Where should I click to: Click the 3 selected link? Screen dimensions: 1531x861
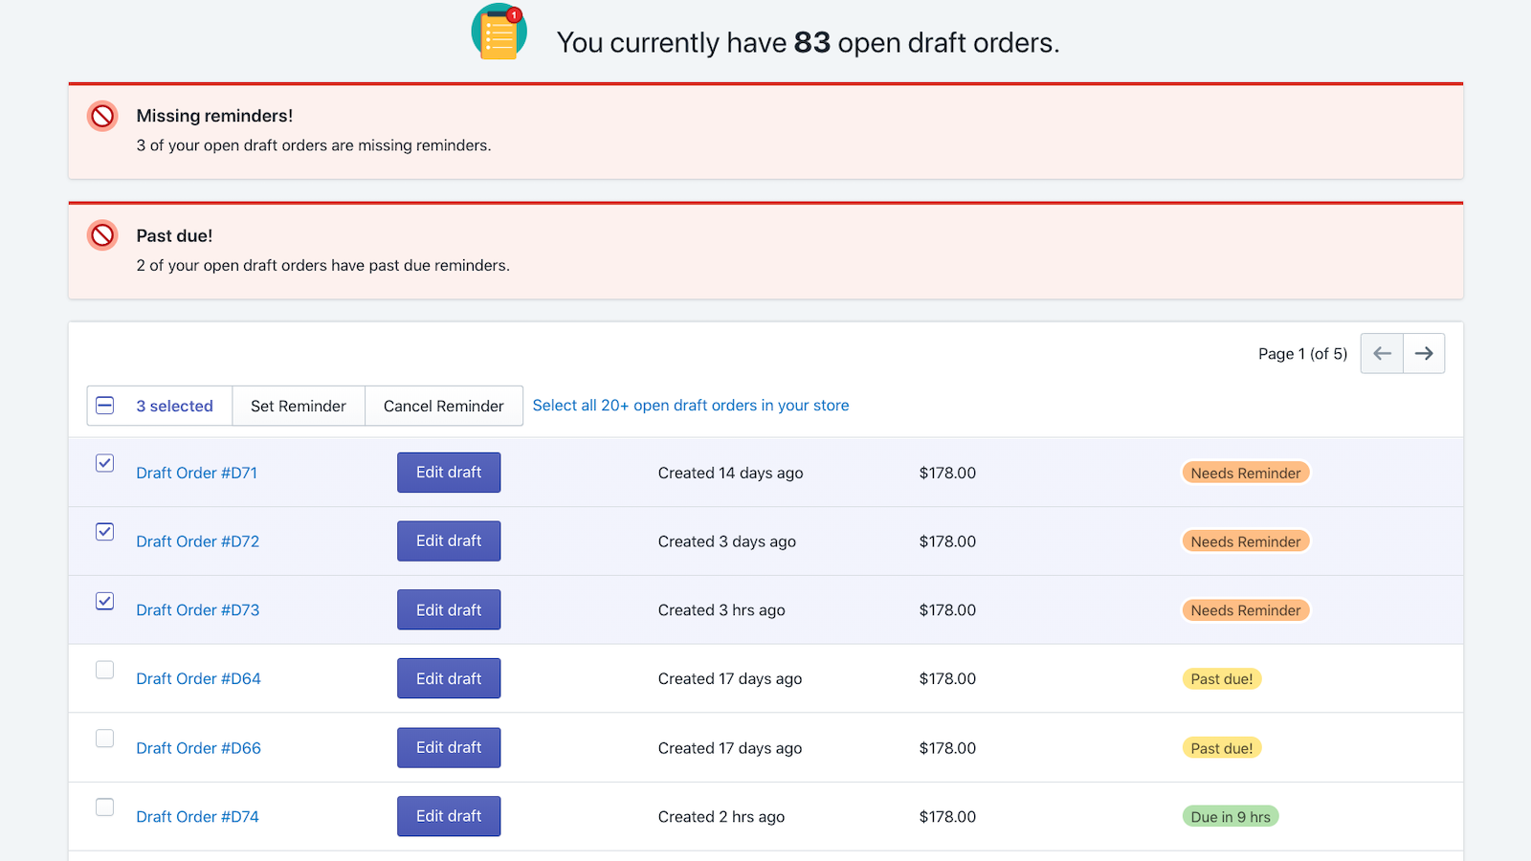[174, 406]
